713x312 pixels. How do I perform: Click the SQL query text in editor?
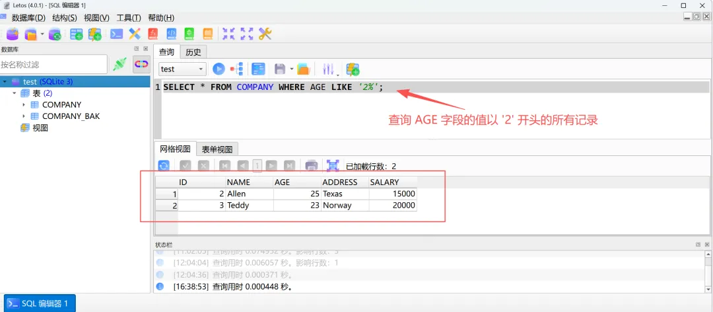tap(273, 87)
